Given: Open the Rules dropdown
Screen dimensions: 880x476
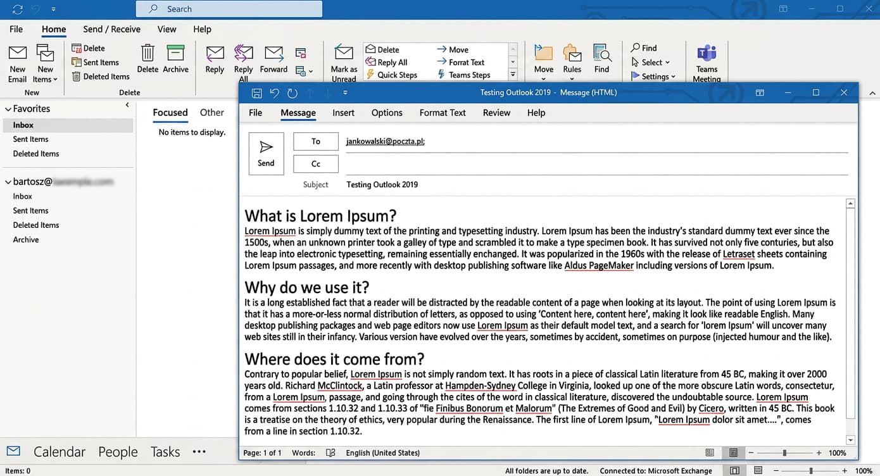Looking at the screenshot, I should (x=572, y=63).
